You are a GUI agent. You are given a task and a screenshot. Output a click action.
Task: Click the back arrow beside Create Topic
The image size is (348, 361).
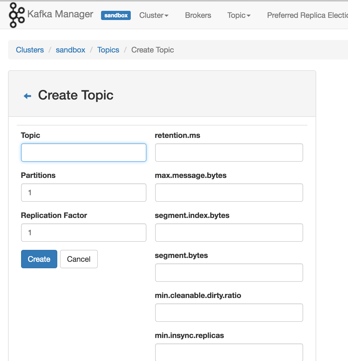(x=28, y=96)
